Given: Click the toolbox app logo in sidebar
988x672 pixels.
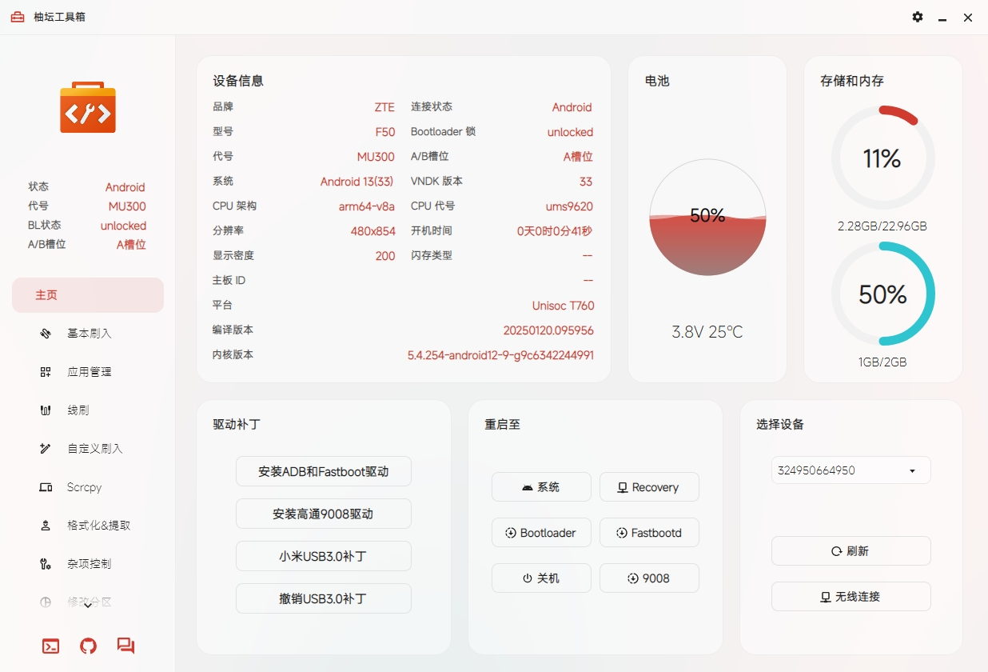Looking at the screenshot, I should click(x=88, y=106).
